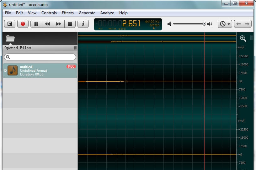Toggle the sidebar panel button
Image resolution: width=256 pixels, height=170 pixels.
pyautogui.click(x=10, y=24)
